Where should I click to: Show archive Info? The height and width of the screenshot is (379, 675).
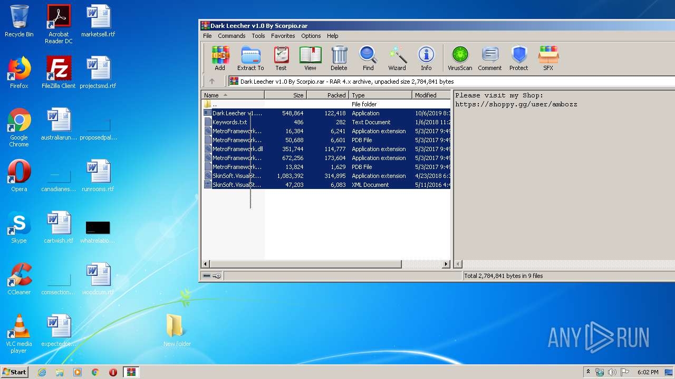click(426, 58)
